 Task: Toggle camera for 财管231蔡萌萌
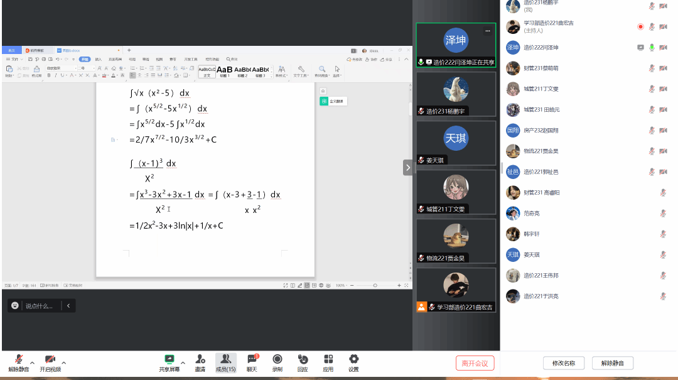click(x=663, y=68)
